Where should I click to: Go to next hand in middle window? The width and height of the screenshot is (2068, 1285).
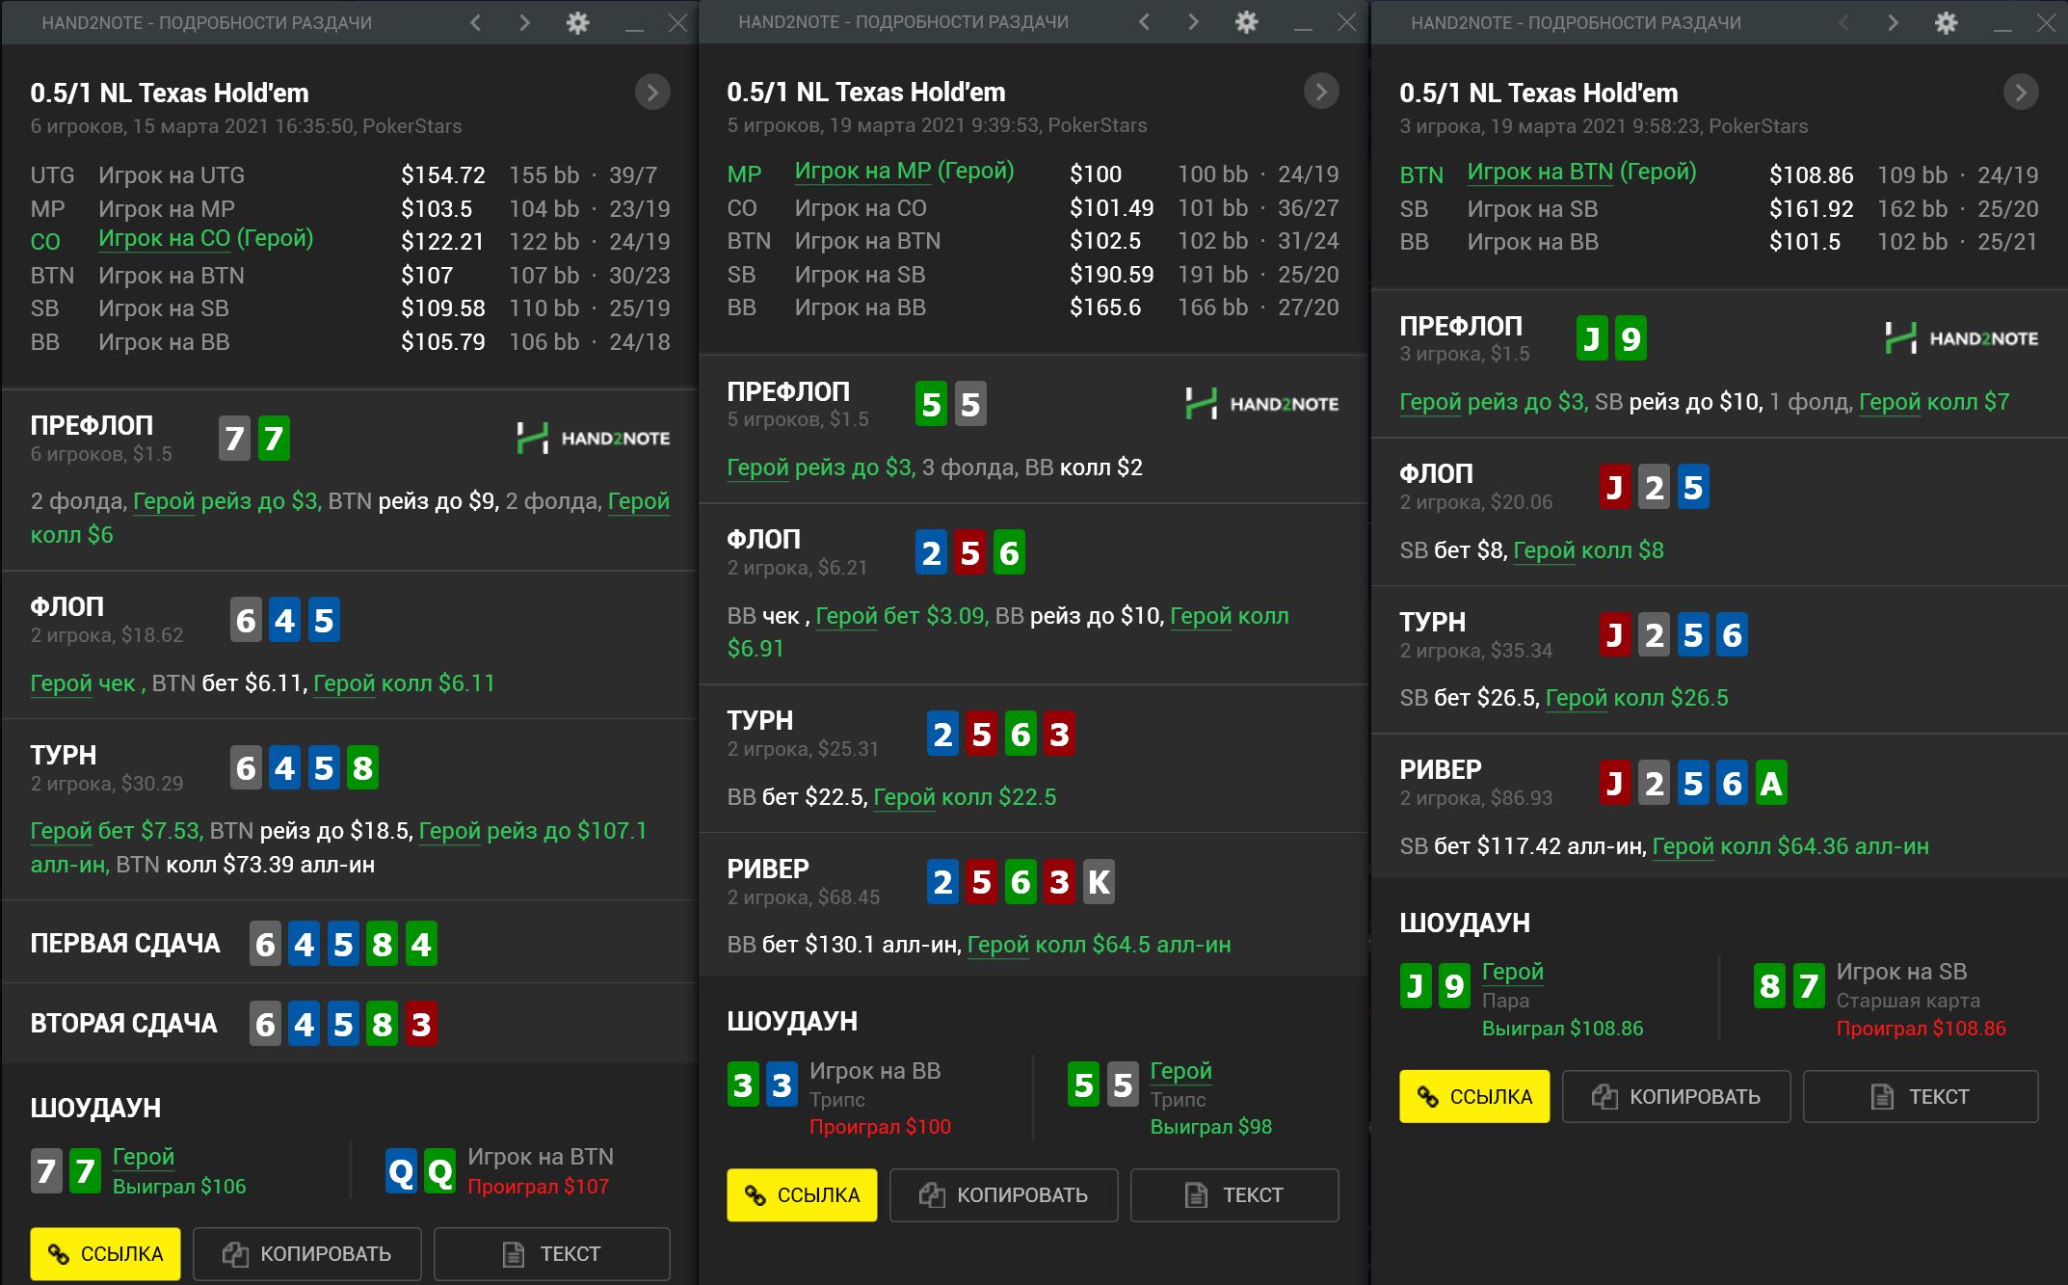[1193, 22]
